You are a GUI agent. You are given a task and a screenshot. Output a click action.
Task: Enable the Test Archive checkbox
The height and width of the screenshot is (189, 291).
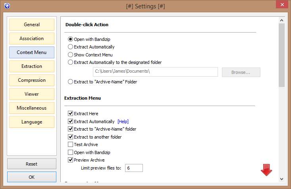point(71,145)
